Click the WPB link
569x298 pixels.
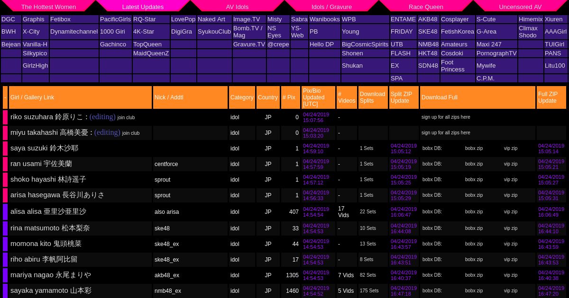click(349, 19)
